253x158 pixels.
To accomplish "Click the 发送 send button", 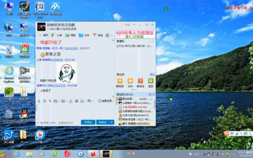I will click(x=103, y=122).
